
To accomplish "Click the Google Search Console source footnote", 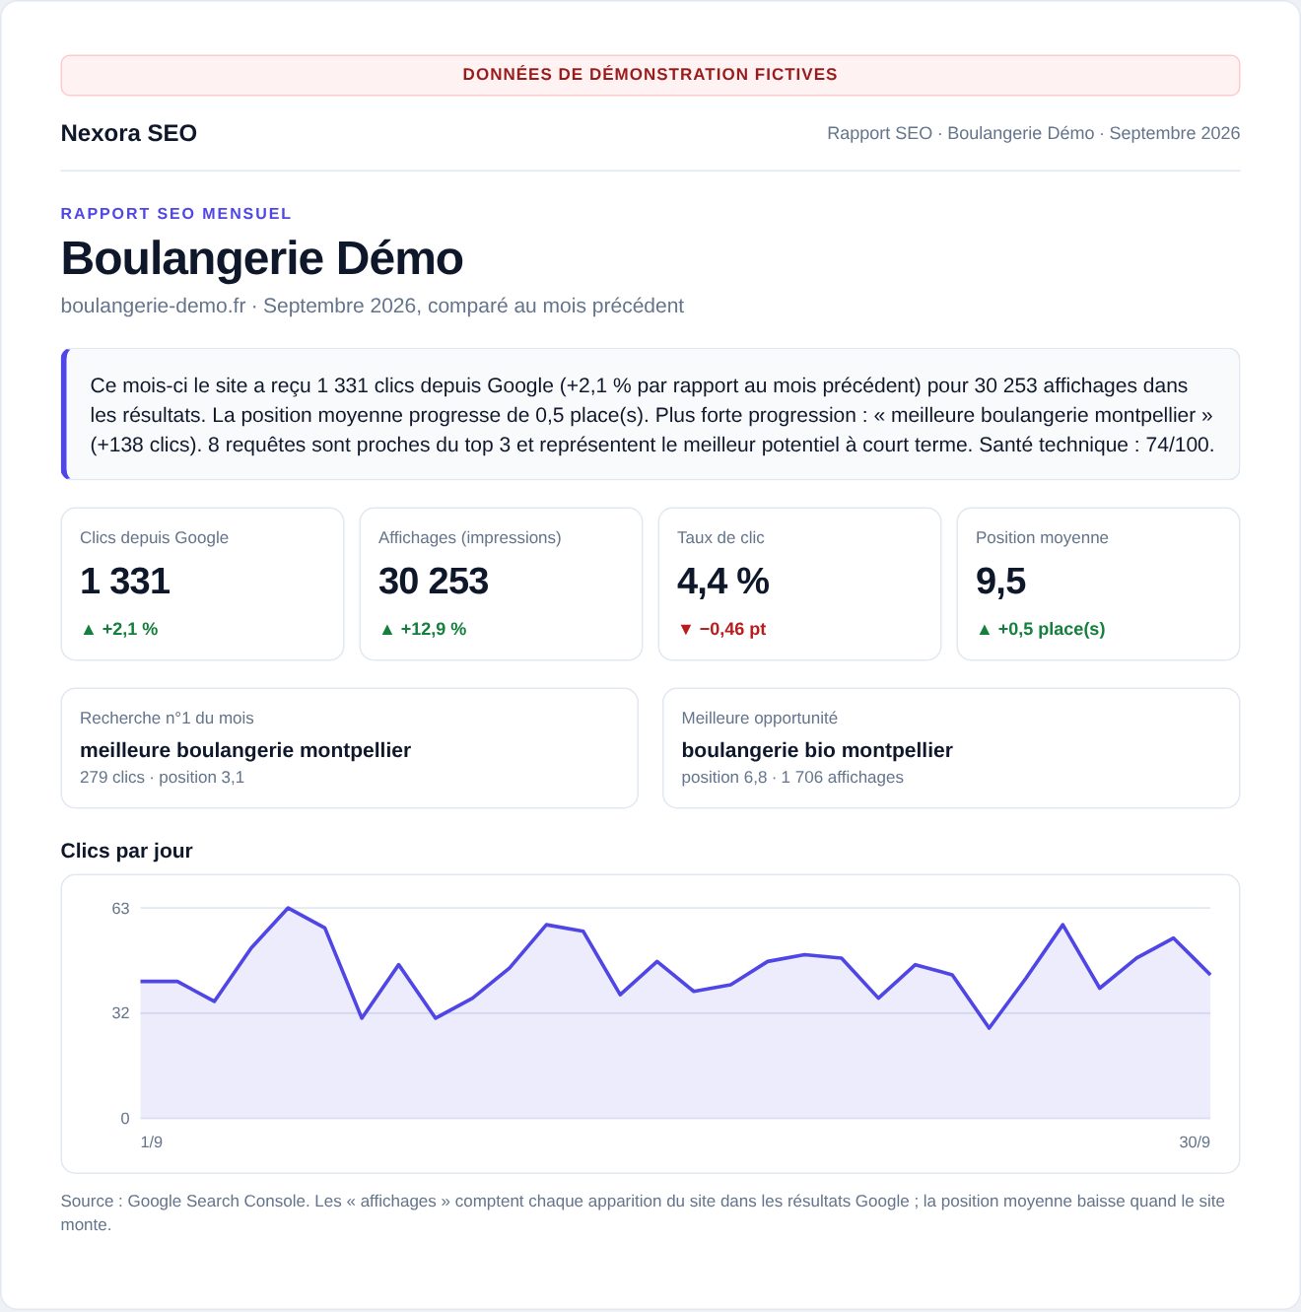I will point(643,1212).
